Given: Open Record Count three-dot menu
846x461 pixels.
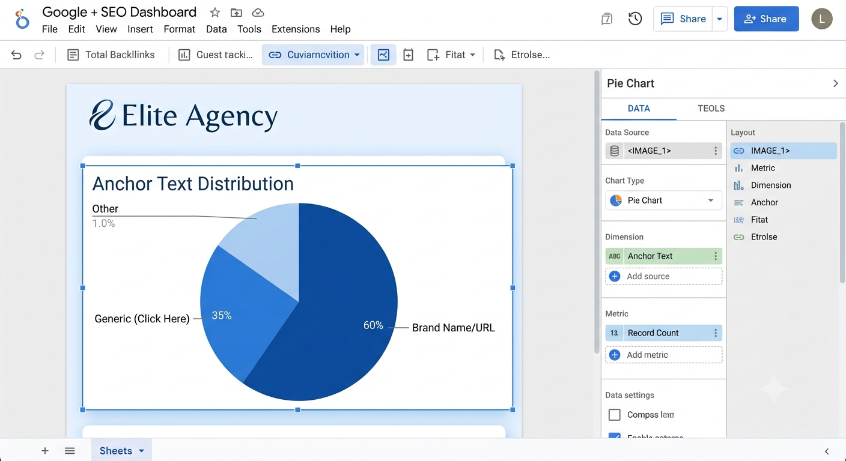Looking at the screenshot, I should pyautogui.click(x=716, y=333).
